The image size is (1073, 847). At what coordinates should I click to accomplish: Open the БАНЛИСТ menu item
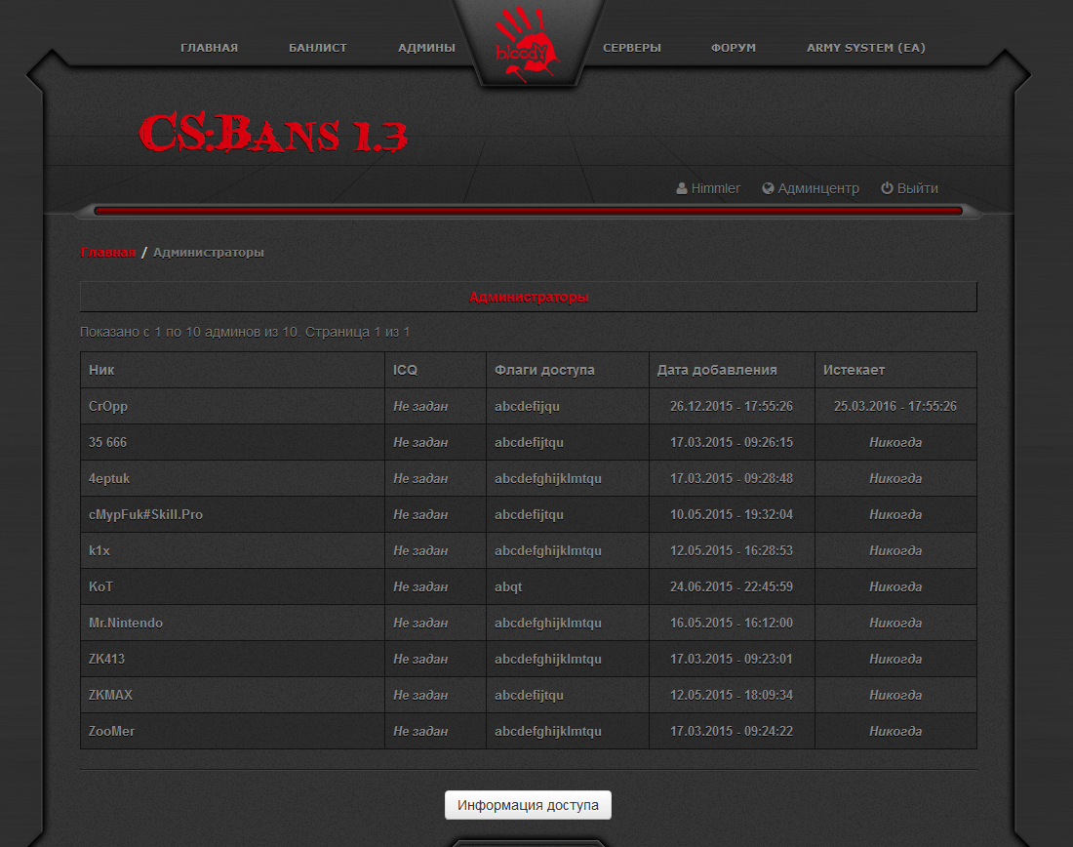[318, 48]
